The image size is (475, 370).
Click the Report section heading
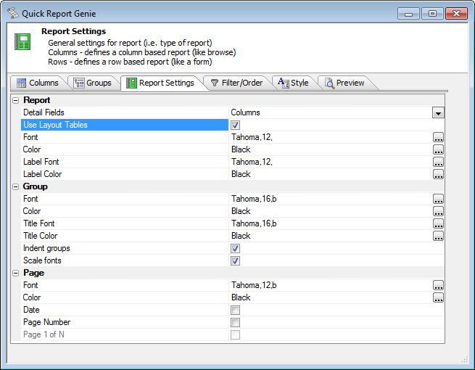(x=37, y=100)
